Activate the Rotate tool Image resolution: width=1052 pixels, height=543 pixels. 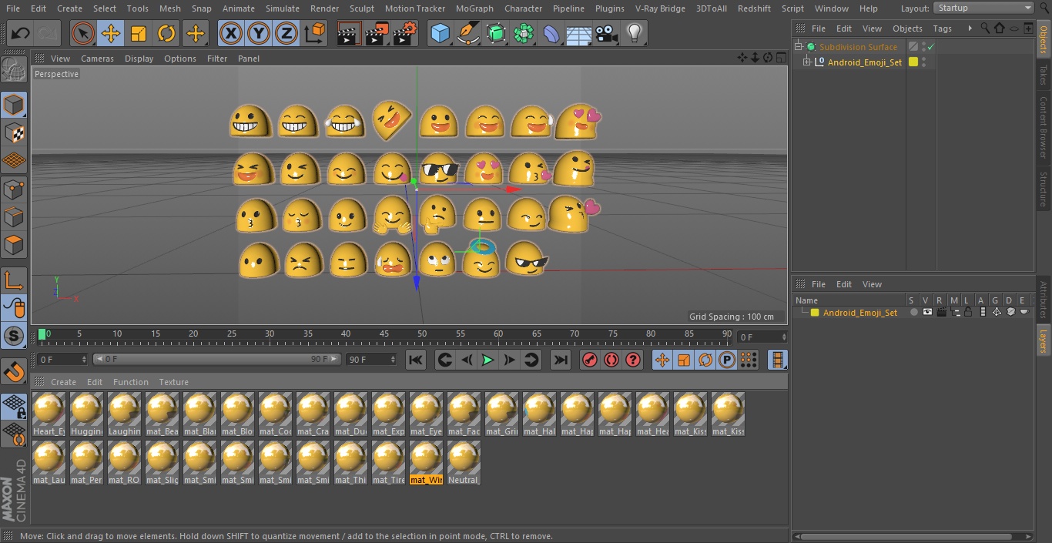pos(166,34)
